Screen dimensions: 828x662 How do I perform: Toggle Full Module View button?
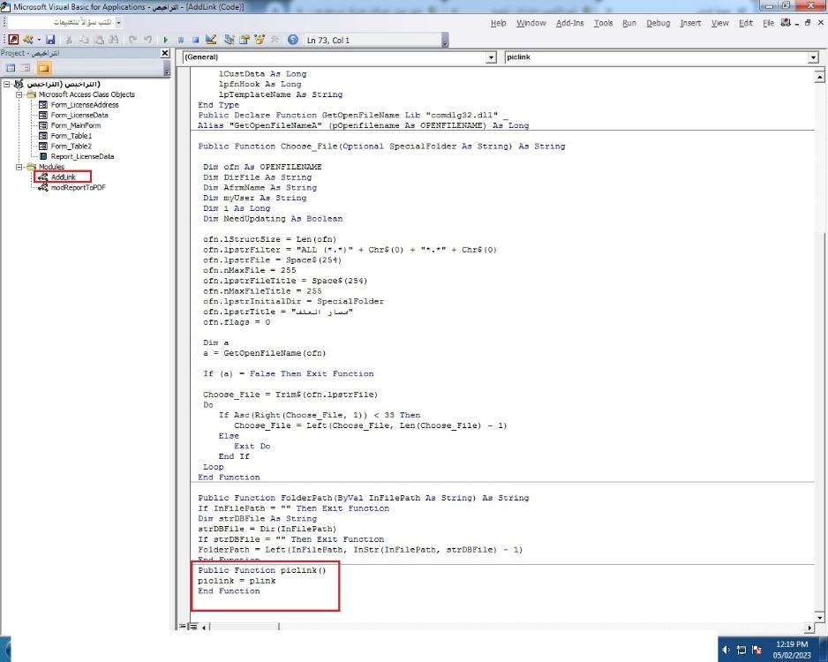[x=192, y=627]
